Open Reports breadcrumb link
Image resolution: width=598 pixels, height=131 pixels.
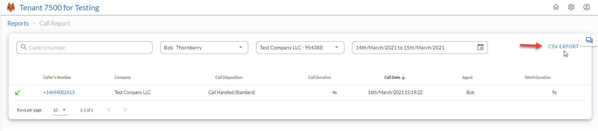[18, 23]
